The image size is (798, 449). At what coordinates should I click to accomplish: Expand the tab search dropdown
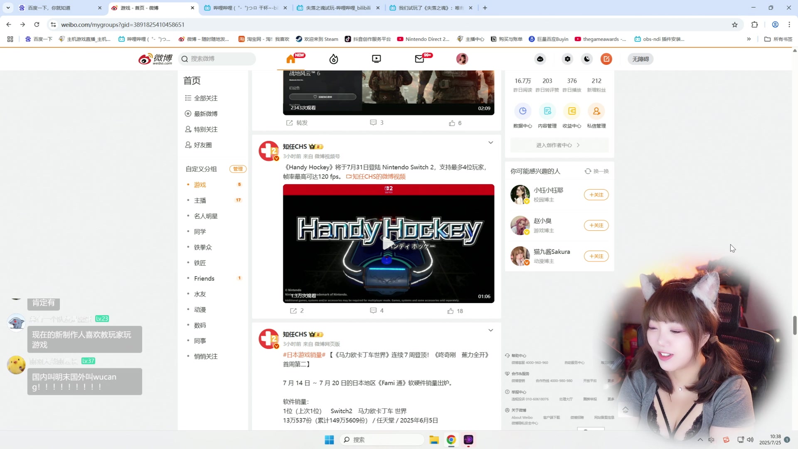8,8
